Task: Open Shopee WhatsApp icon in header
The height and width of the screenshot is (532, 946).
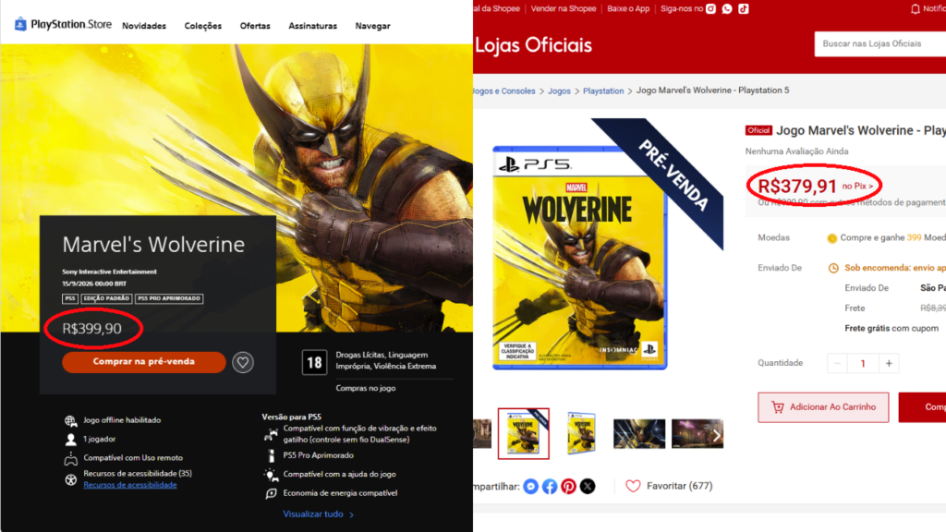Action: coord(727,8)
